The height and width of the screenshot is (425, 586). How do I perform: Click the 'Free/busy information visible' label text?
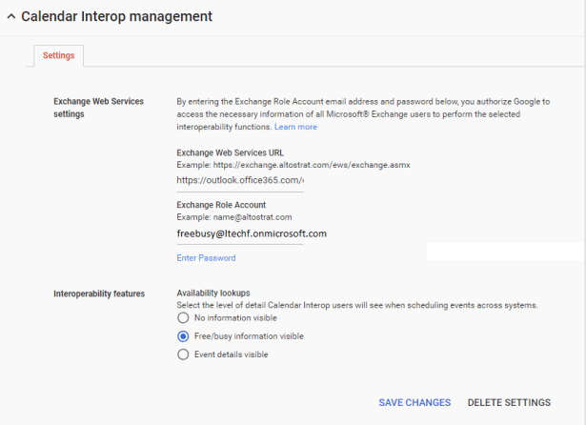coord(249,336)
